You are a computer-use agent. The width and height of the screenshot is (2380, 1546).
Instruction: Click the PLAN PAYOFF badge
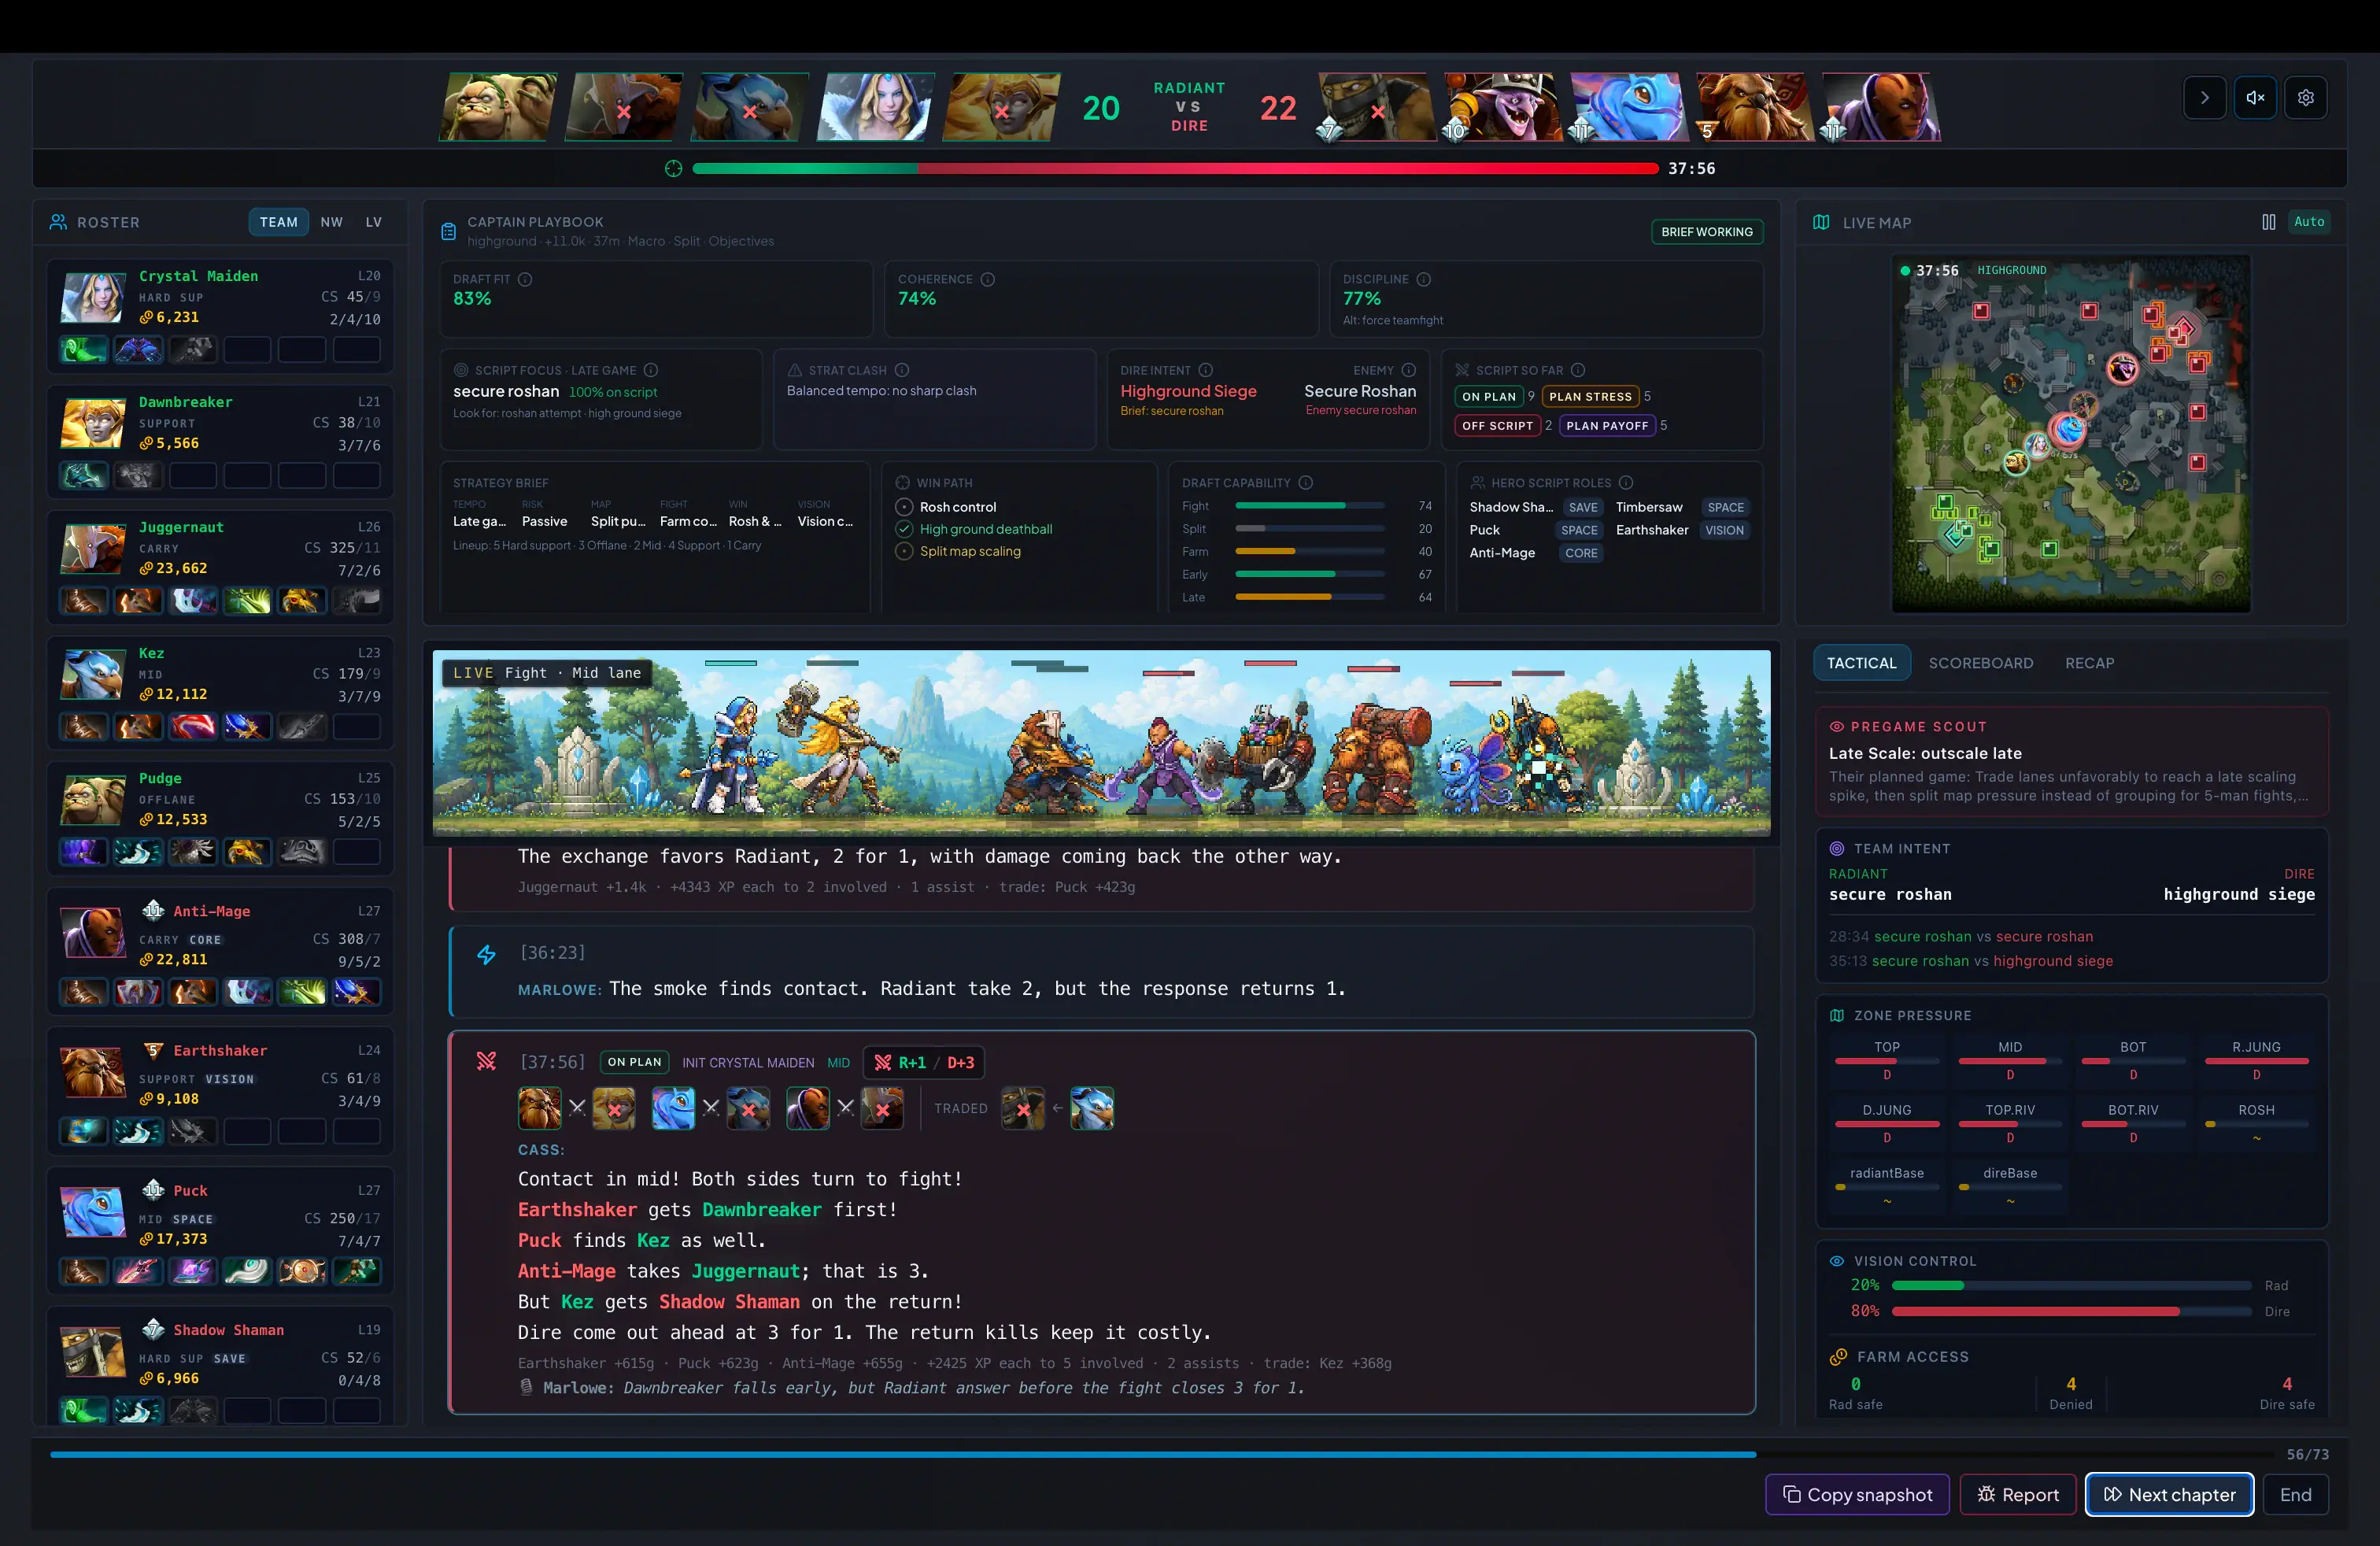[1607, 426]
